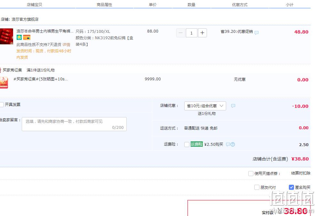Click the 数量 column header
317x216 pixels.
point(191,5)
